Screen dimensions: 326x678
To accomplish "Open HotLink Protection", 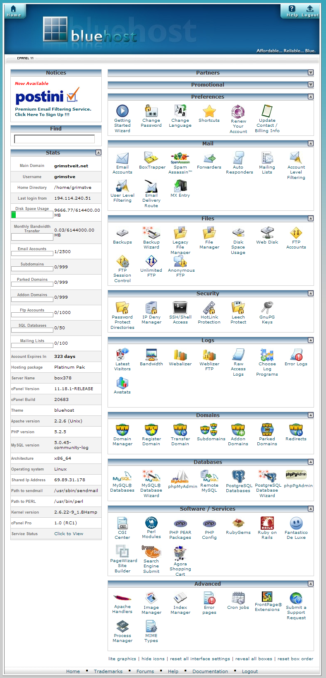I will coord(209,313).
